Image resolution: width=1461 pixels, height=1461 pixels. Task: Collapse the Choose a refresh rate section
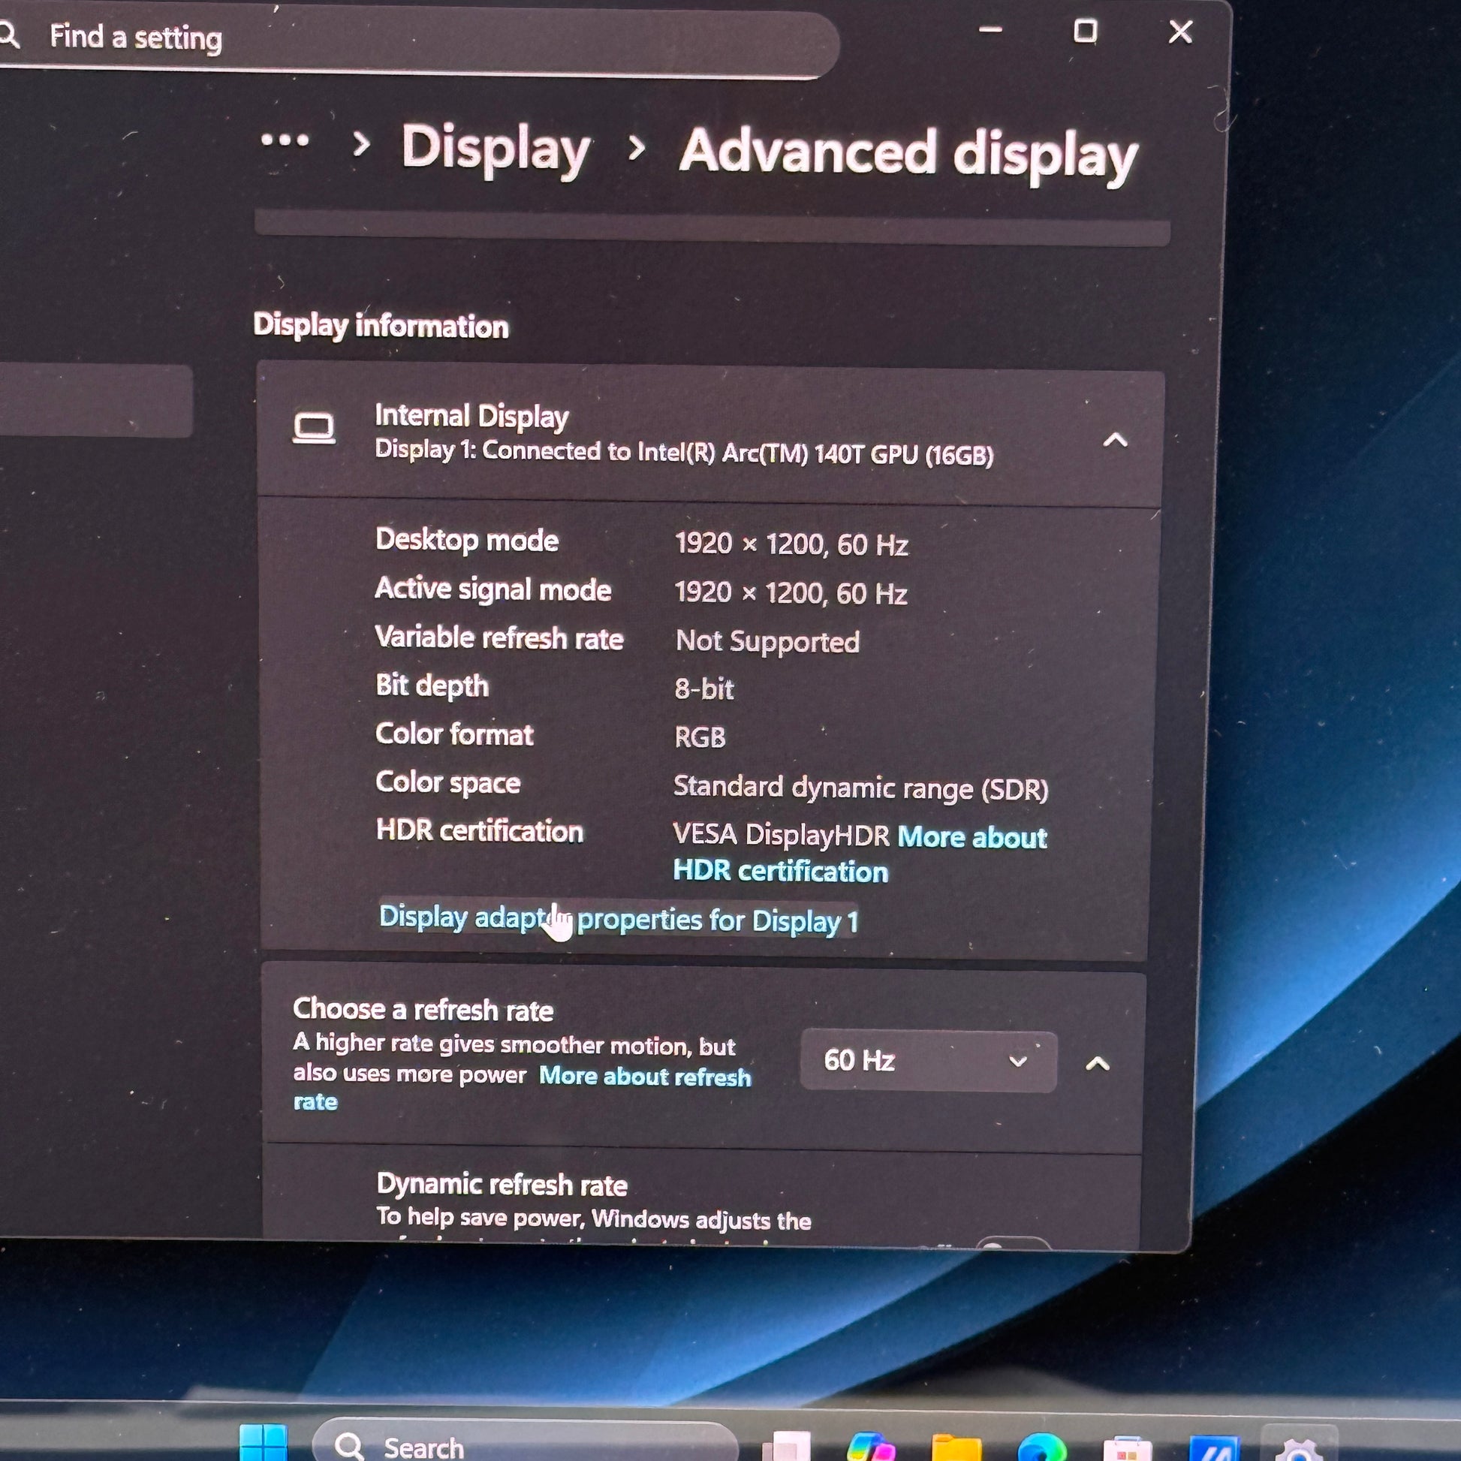1098,1064
